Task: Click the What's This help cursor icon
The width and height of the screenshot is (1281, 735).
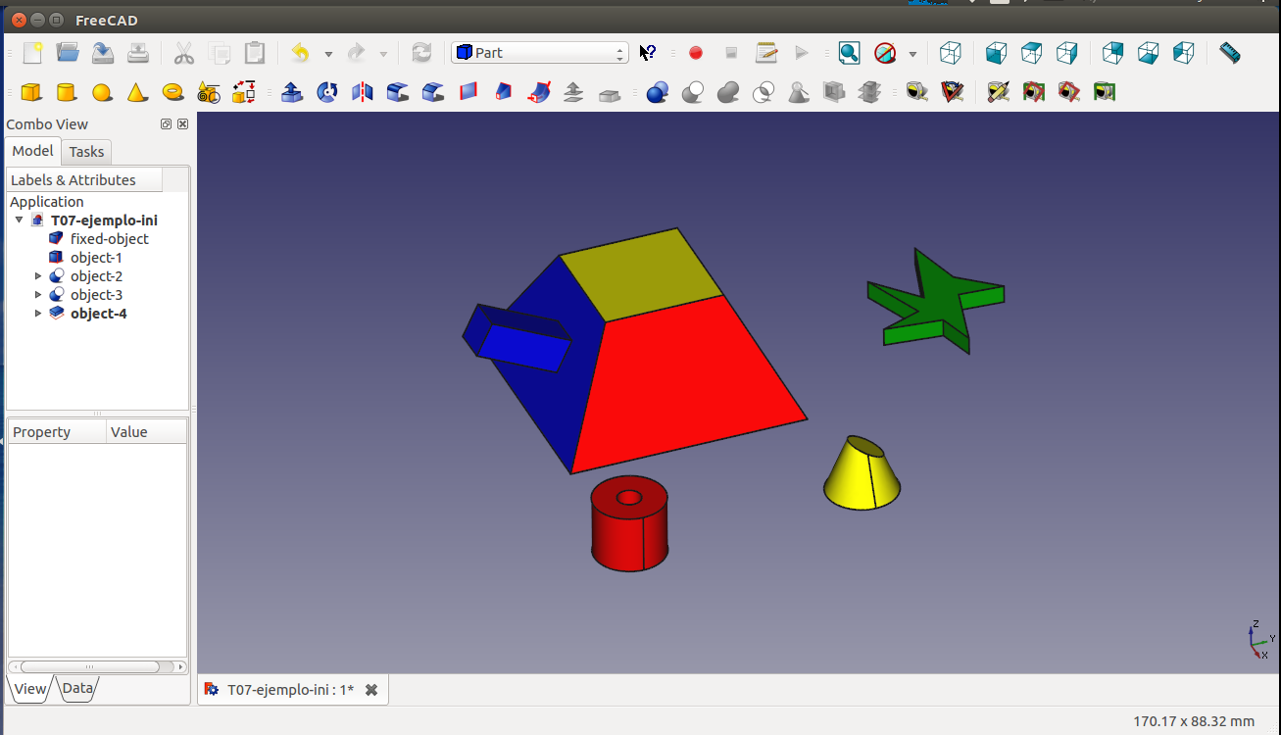Action: [648, 53]
